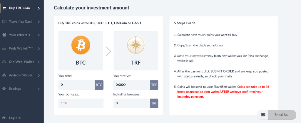Open the Your referrals menu item
301x123 pixels.
22,35
